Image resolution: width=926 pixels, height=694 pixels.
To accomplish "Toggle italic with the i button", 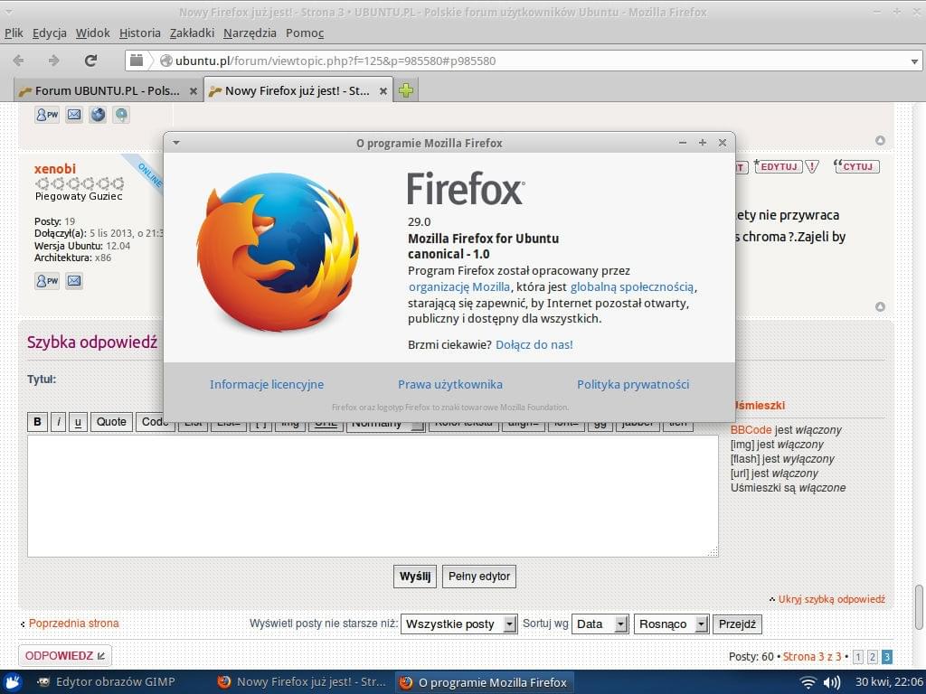I will 58,422.
